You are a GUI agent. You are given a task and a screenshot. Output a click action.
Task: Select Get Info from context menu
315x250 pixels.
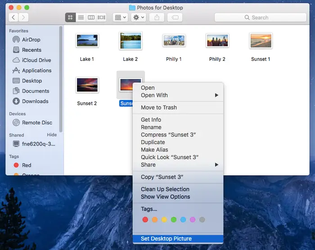(151, 120)
